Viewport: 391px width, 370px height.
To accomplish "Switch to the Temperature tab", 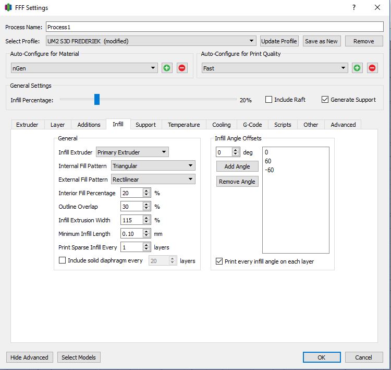I will [184, 125].
